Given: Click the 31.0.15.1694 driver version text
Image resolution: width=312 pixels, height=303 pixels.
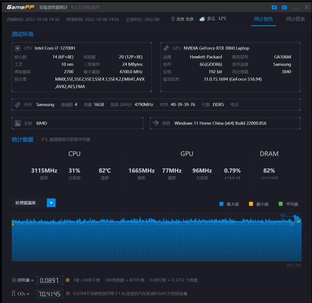Looking at the screenshot, I should pos(232,79).
